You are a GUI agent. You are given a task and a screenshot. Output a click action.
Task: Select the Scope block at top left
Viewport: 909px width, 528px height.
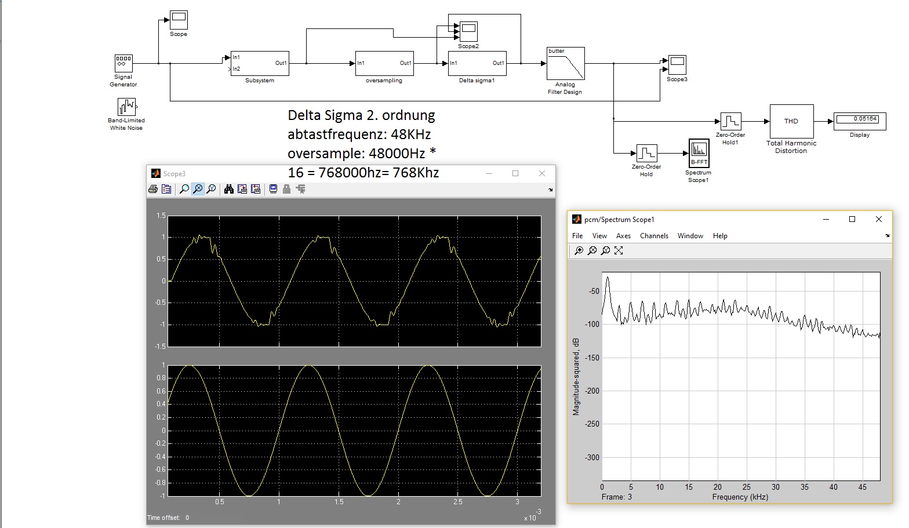coord(179,20)
